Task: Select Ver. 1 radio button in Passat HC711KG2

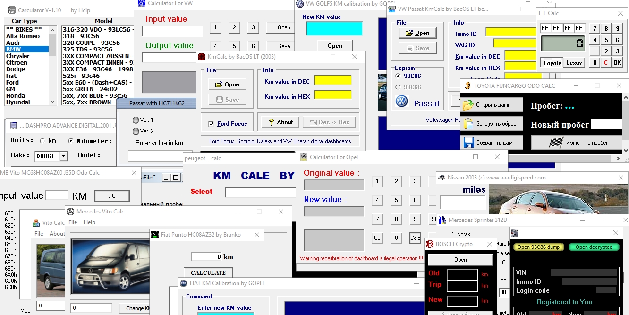Action: click(136, 120)
